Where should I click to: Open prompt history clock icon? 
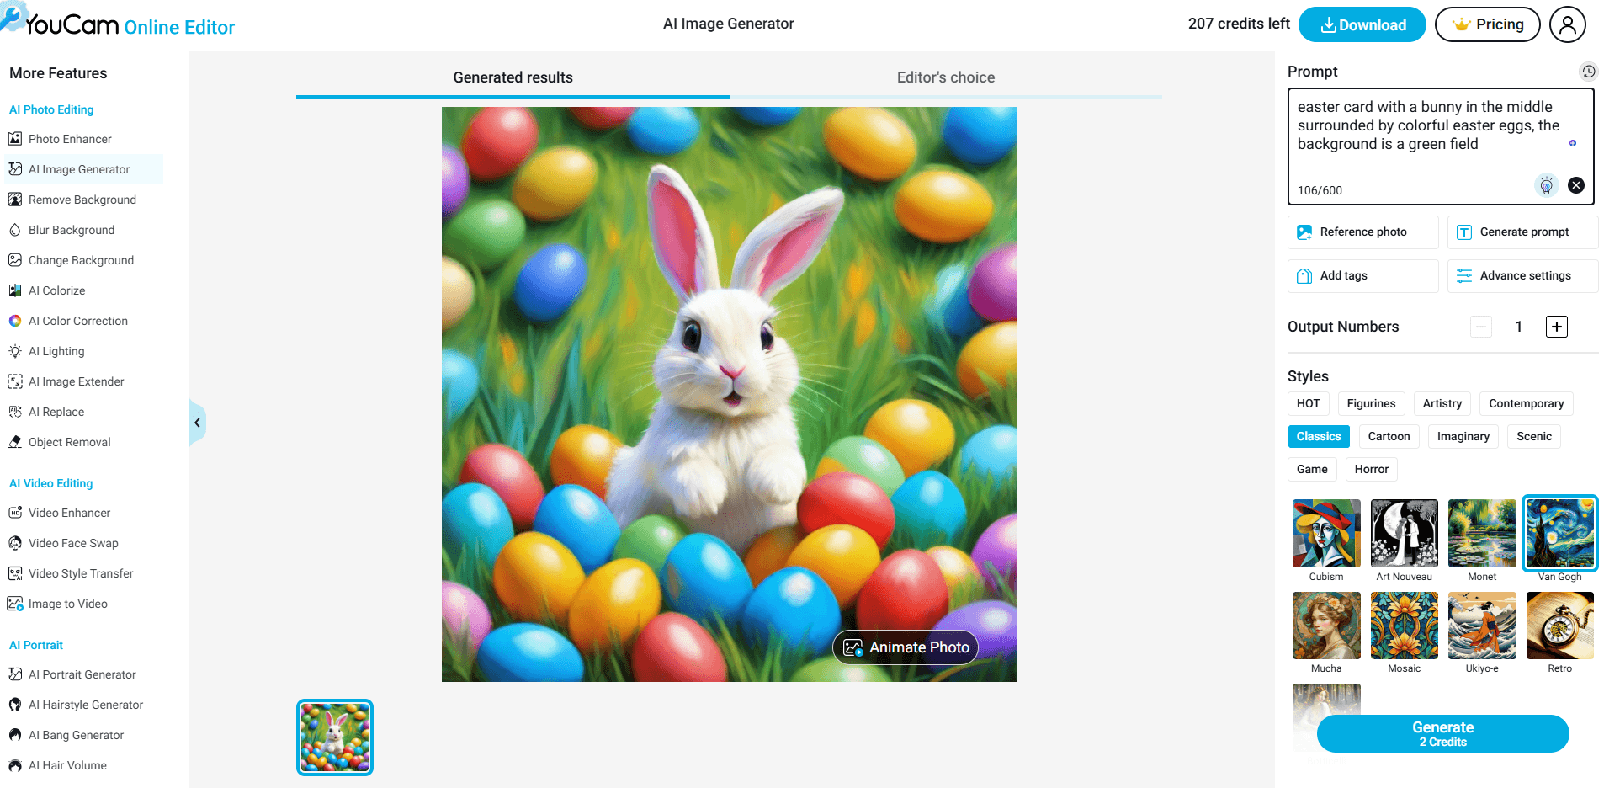[1588, 72]
